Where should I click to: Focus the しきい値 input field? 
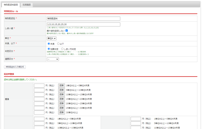click(83, 25)
